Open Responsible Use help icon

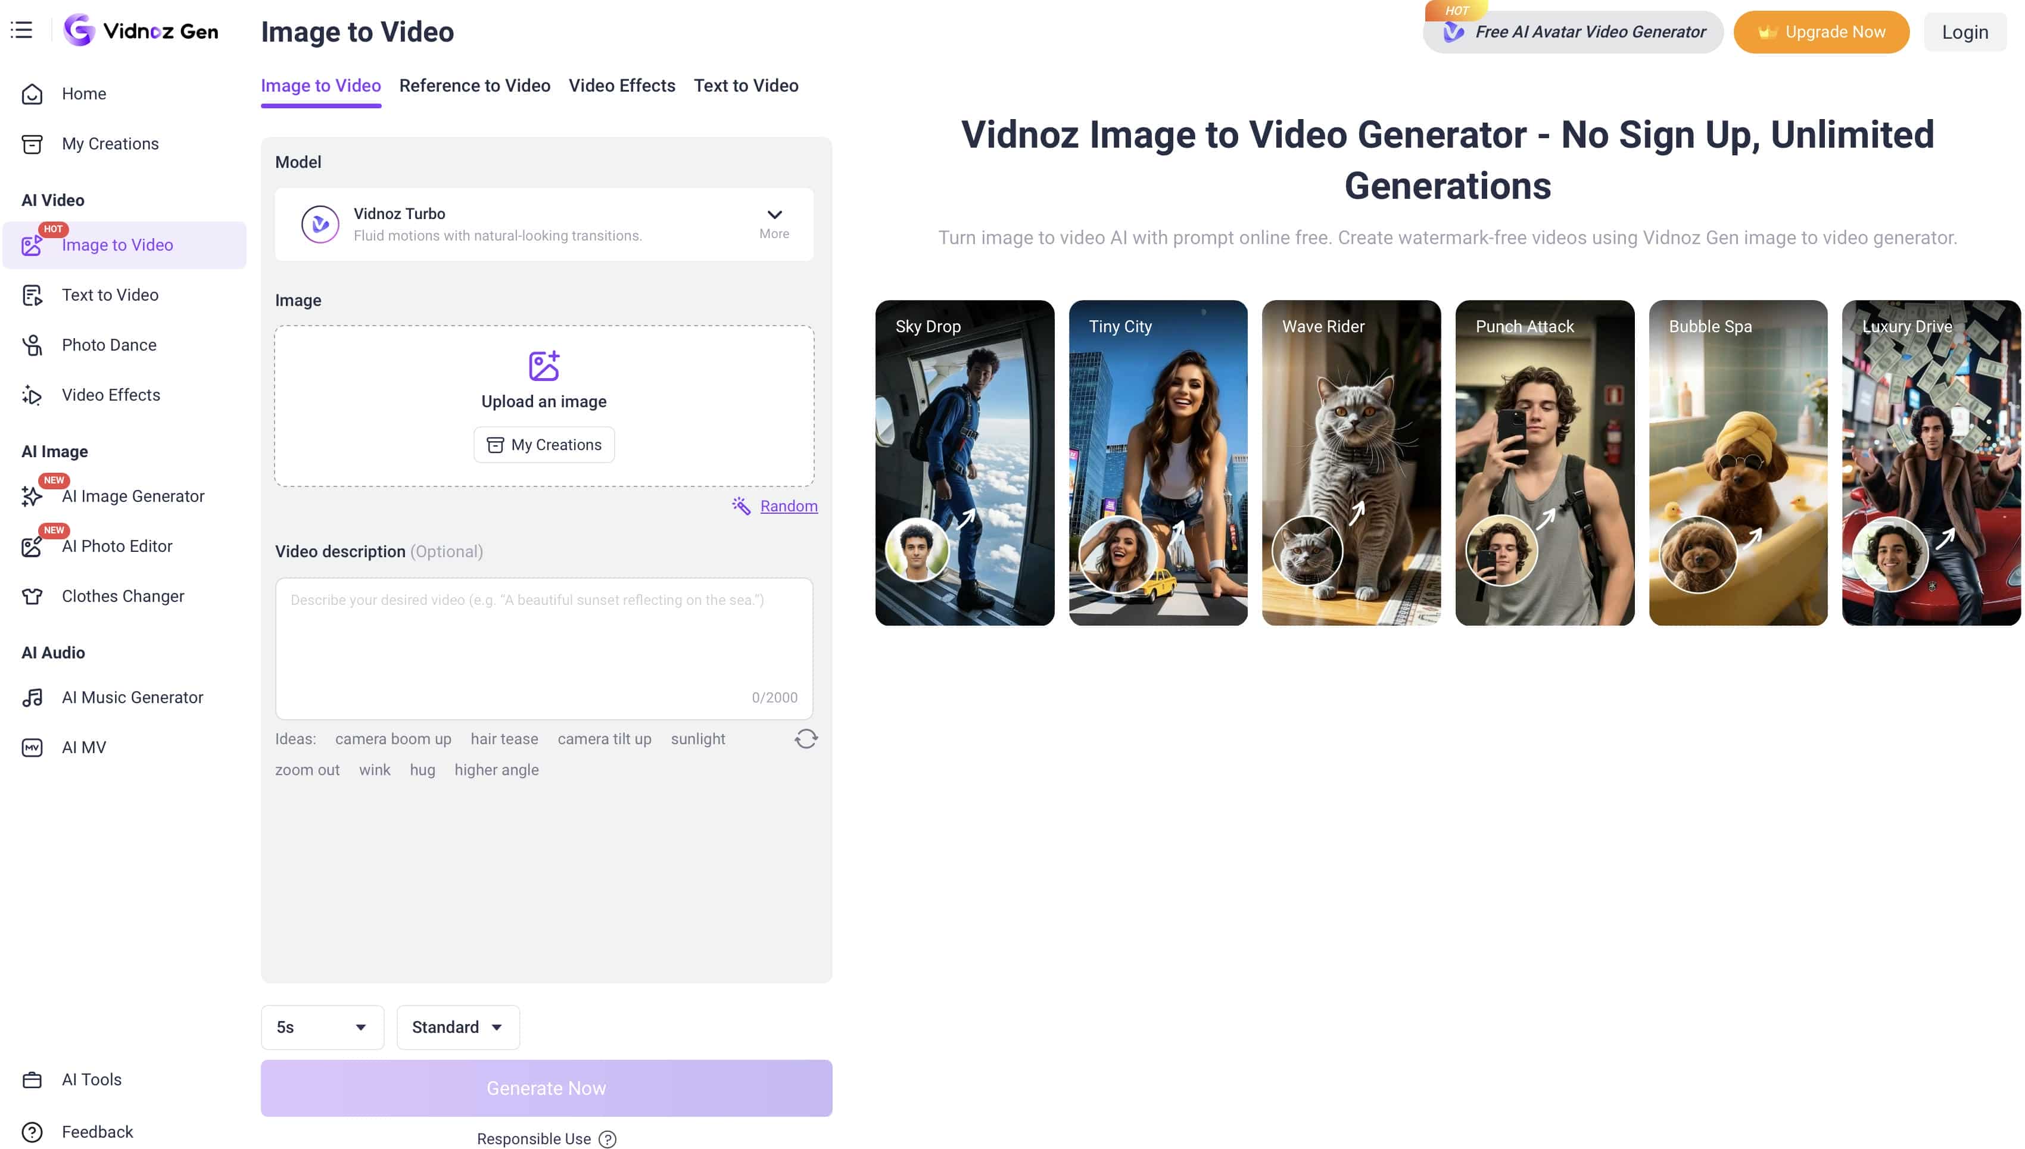[607, 1139]
